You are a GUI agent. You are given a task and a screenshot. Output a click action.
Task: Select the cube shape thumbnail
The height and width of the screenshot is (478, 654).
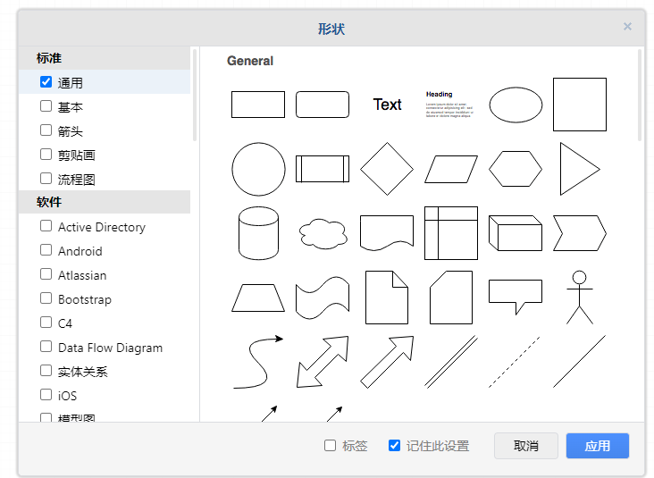(516, 233)
